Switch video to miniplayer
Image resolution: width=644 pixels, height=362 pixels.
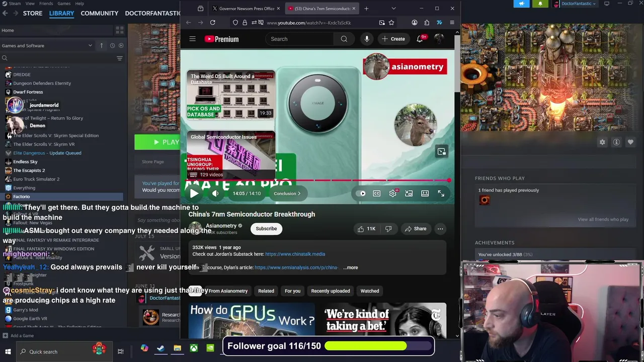point(409,194)
